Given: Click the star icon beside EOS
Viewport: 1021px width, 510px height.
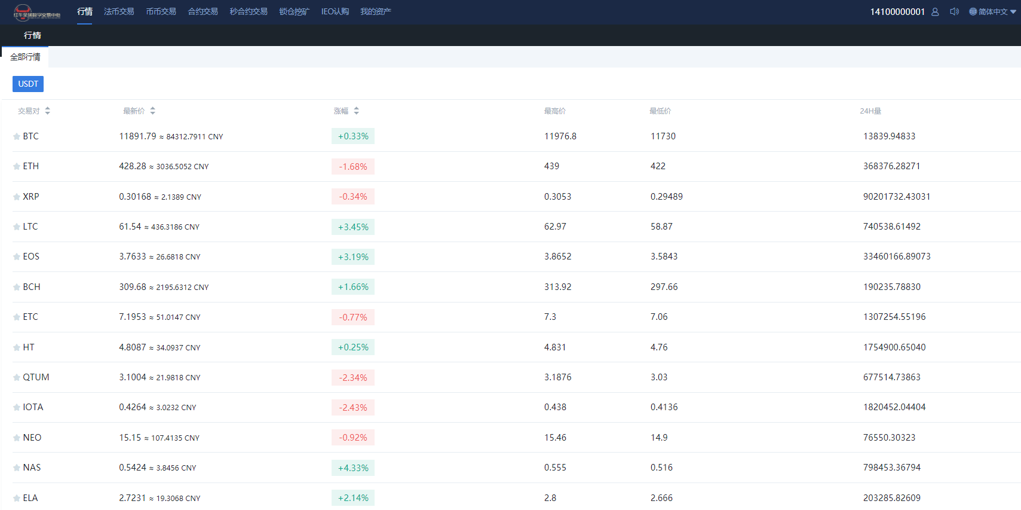Looking at the screenshot, I should point(17,256).
